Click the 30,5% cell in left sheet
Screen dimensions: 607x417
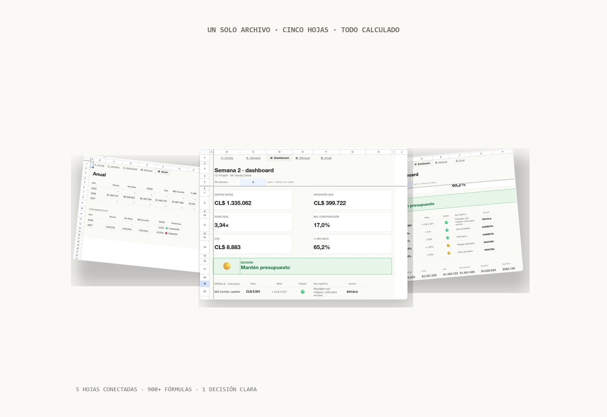tap(192, 204)
